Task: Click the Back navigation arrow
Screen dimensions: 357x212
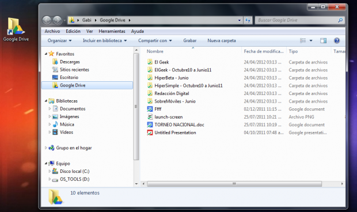Action: click(47, 20)
